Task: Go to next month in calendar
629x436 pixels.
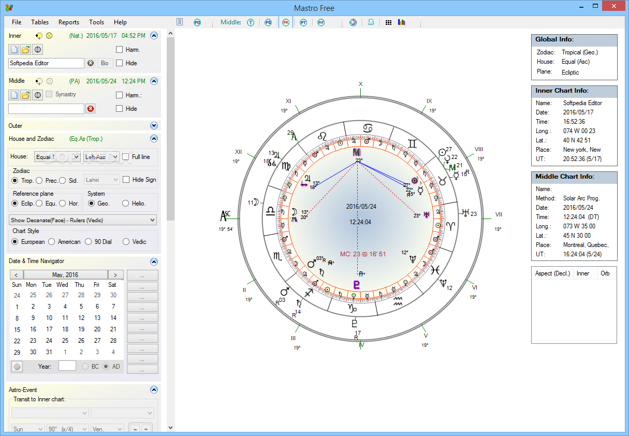Action: point(115,275)
